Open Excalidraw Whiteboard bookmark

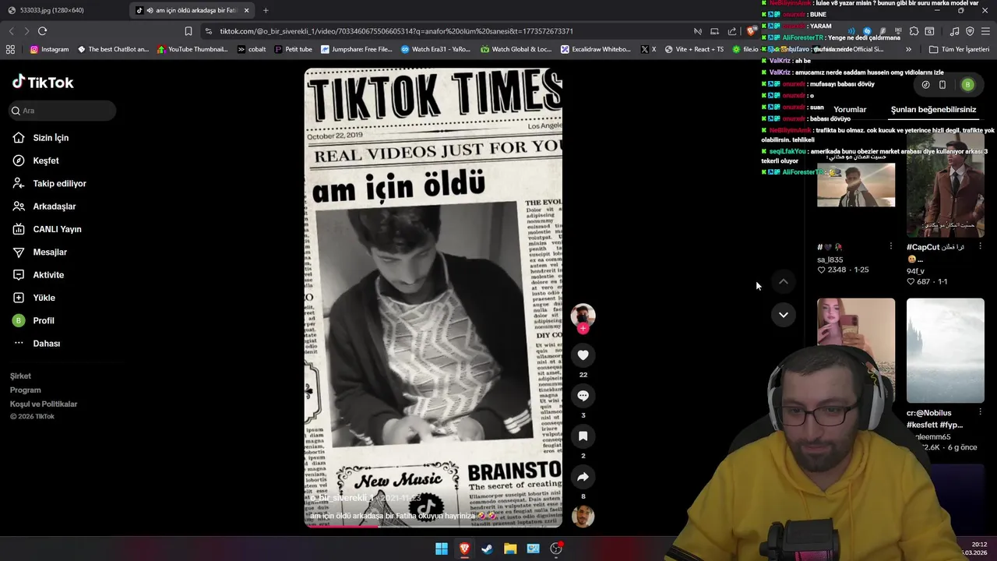coord(596,49)
